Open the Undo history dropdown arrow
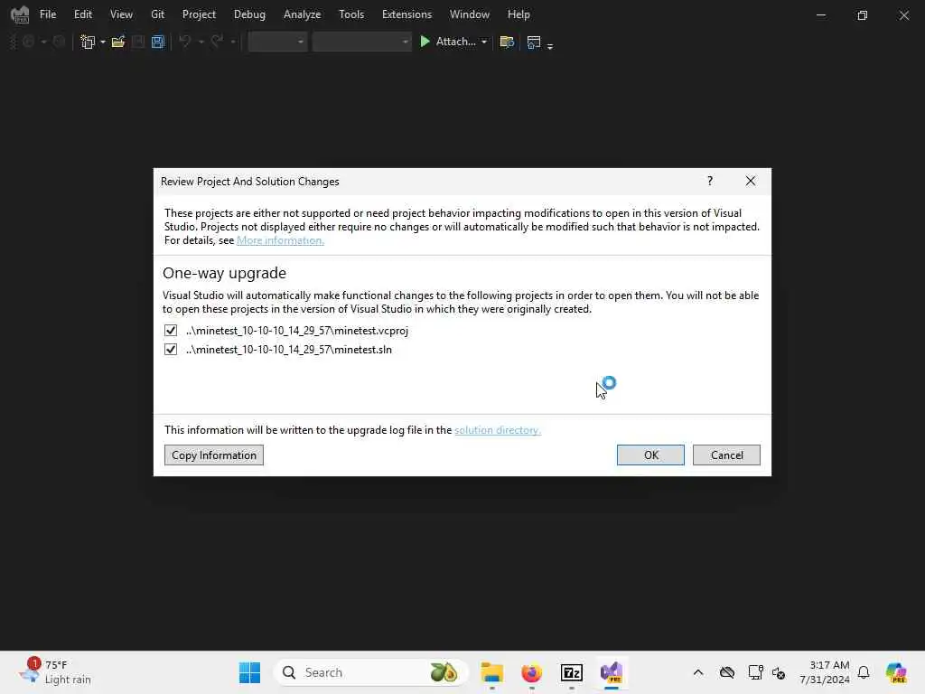This screenshot has height=694, width=925. [201, 42]
